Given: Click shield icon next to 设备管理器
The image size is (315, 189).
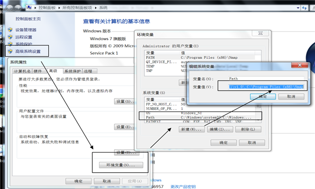Looking at the screenshot, I should point(10,30).
